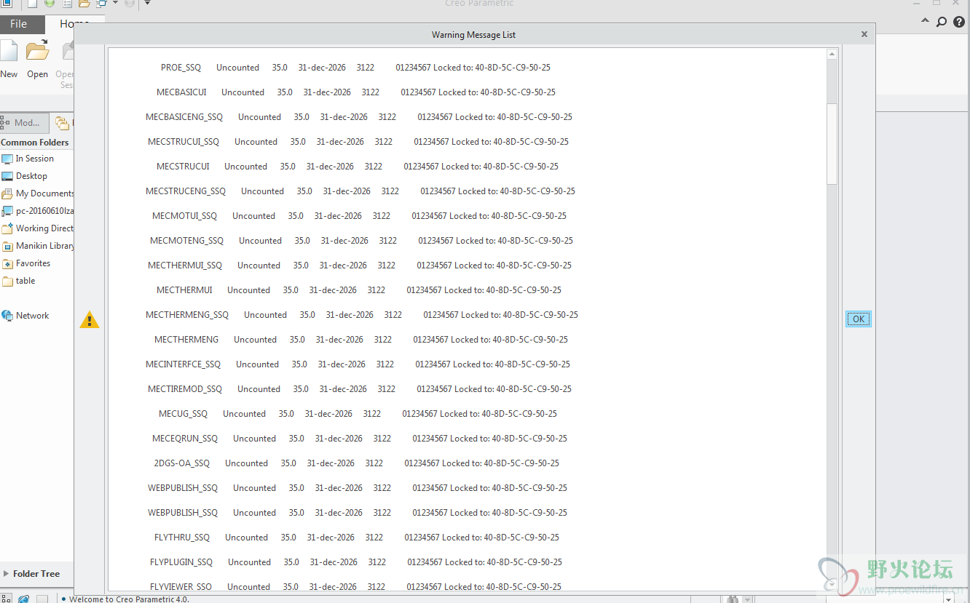The width and height of the screenshot is (970, 603).
Task: Close the Warning Message List dialog
Action: tap(864, 34)
